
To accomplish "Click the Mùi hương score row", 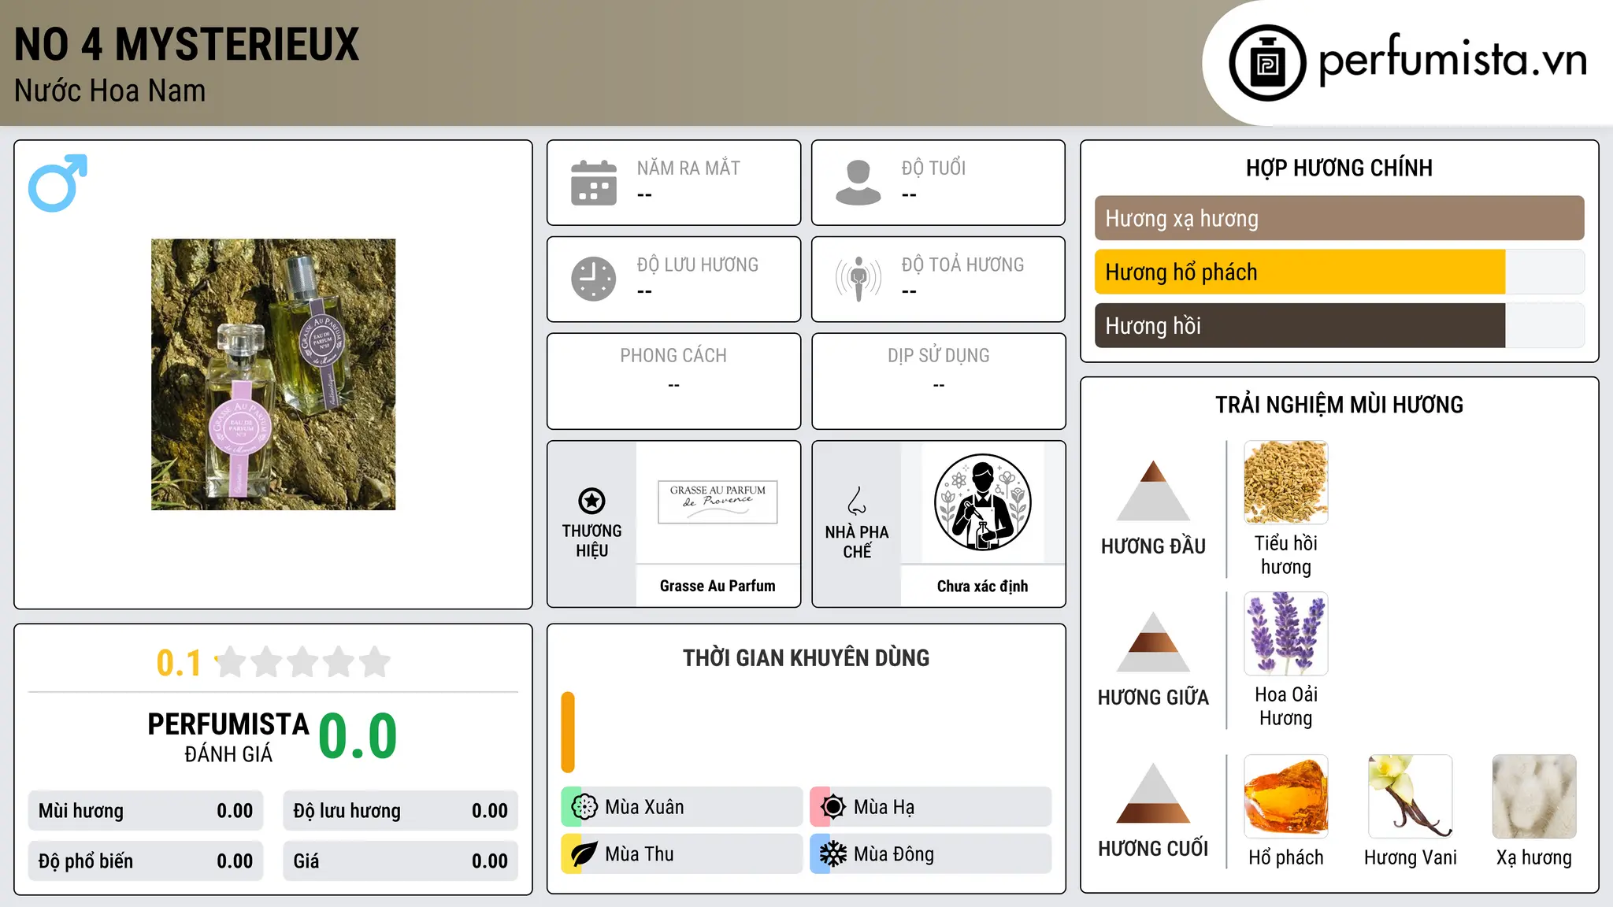I will pyautogui.click(x=146, y=811).
